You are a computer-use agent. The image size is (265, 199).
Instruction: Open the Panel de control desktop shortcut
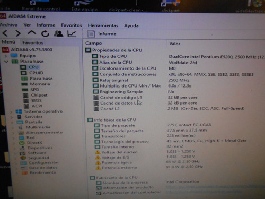(x=41, y=6)
